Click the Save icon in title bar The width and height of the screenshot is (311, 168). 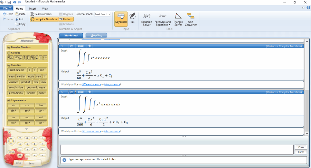[9, 2]
